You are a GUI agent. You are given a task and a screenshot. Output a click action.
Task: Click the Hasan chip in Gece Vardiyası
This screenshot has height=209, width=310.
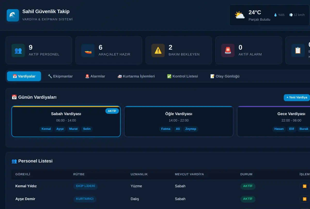[x=279, y=129]
